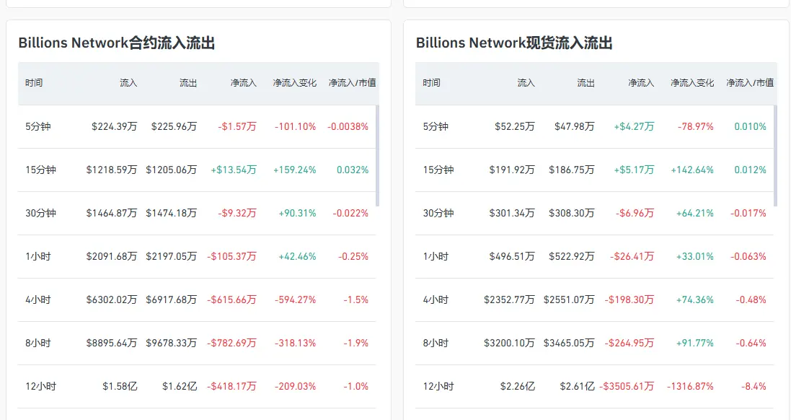Select spot change value +91.77%
This screenshot has width=791, height=420.
(x=694, y=344)
